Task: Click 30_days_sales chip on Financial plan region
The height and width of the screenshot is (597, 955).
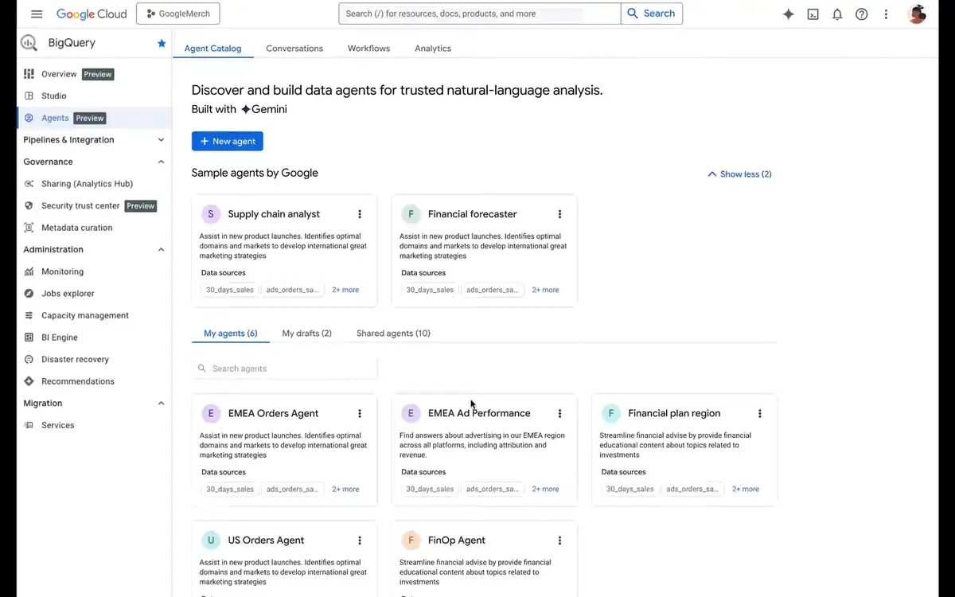Action: (630, 489)
